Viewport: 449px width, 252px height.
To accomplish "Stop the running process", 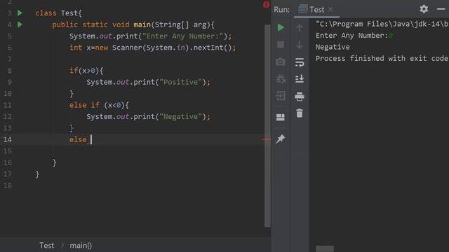I will 281,45.
